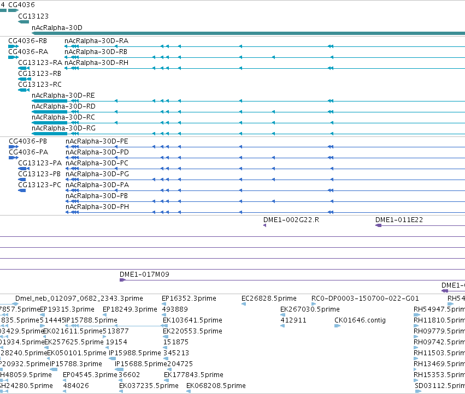Click the CG13123-PB protein label
The image size is (465, 394).
pos(39,174)
